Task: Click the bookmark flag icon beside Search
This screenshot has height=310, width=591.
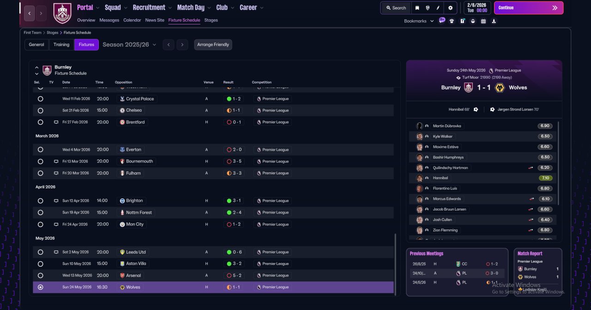Action: (417, 8)
